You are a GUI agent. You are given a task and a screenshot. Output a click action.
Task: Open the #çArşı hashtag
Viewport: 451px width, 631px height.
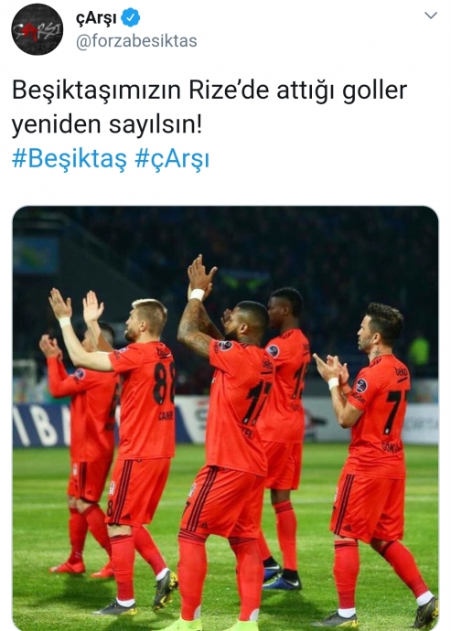(172, 159)
